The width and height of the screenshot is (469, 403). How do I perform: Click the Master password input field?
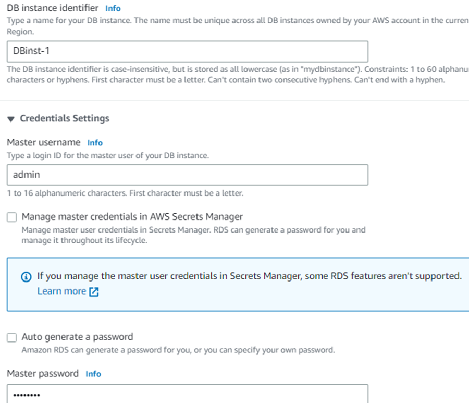pyautogui.click(x=188, y=395)
